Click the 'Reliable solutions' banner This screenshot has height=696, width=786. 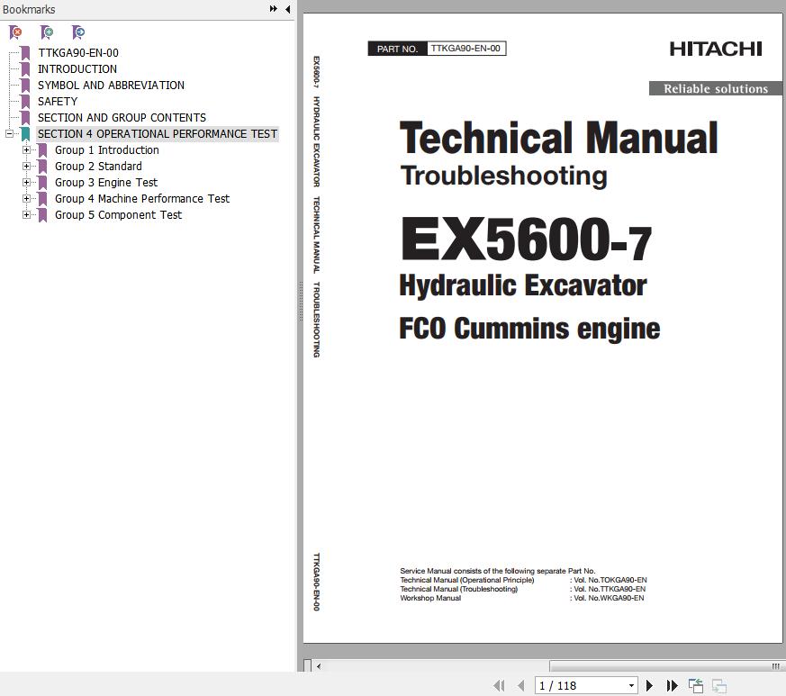pos(715,89)
